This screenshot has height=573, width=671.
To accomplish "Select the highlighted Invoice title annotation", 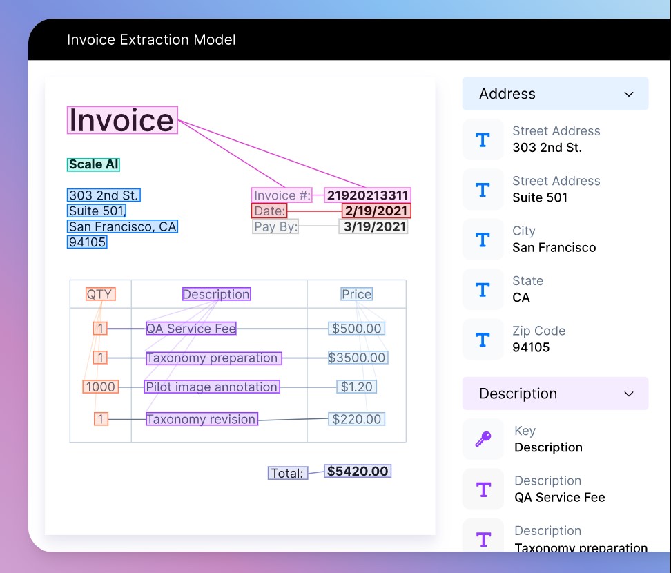I will (x=122, y=120).
